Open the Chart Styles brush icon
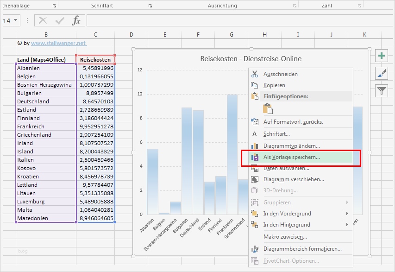The height and width of the screenshot is (272, 395). (x=382, y=73)
